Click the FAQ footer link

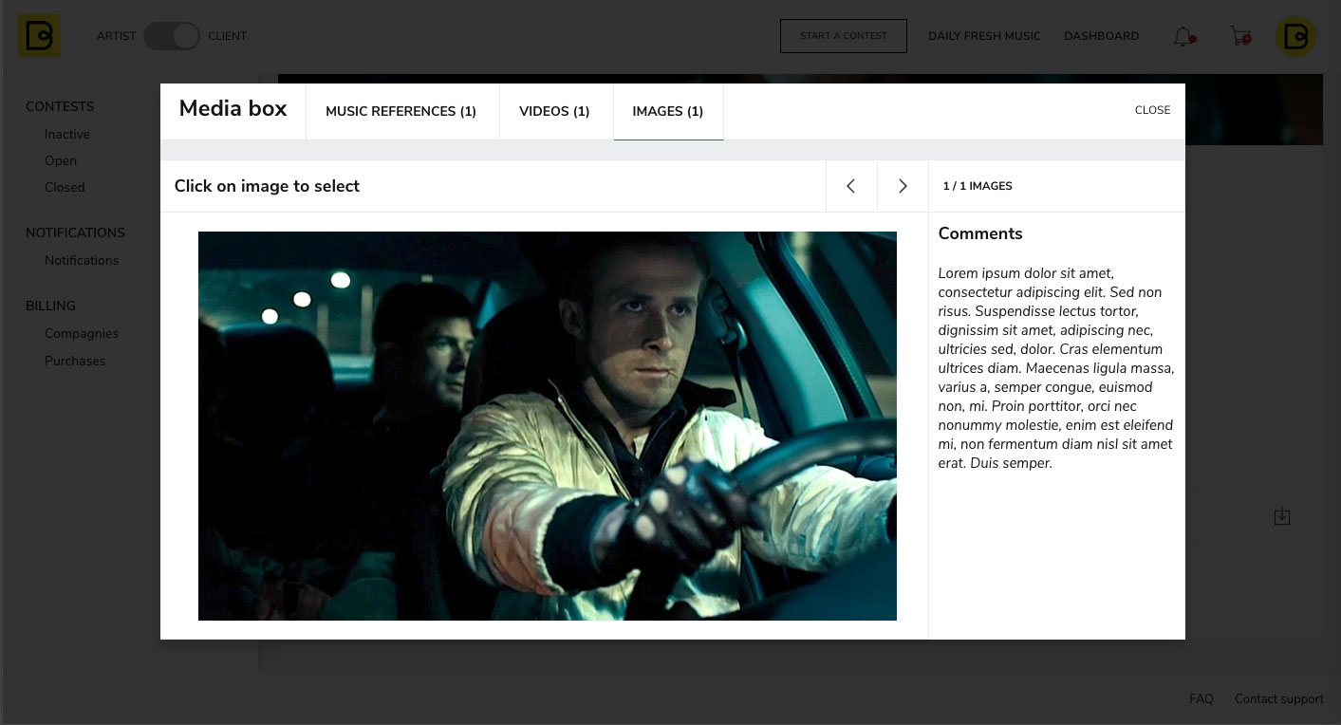point(1201,698)
